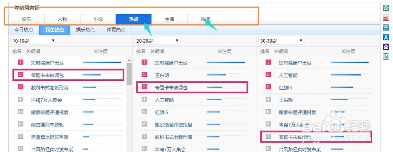The height and width of the screenshot is (152, 393).
Task: Select the 娱乐热点 sub-tab
Action: (x=85, y=30)
